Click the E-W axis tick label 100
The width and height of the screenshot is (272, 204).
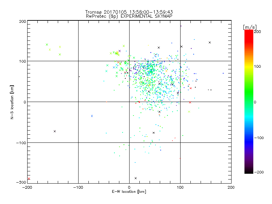click(x=180, y=187)
